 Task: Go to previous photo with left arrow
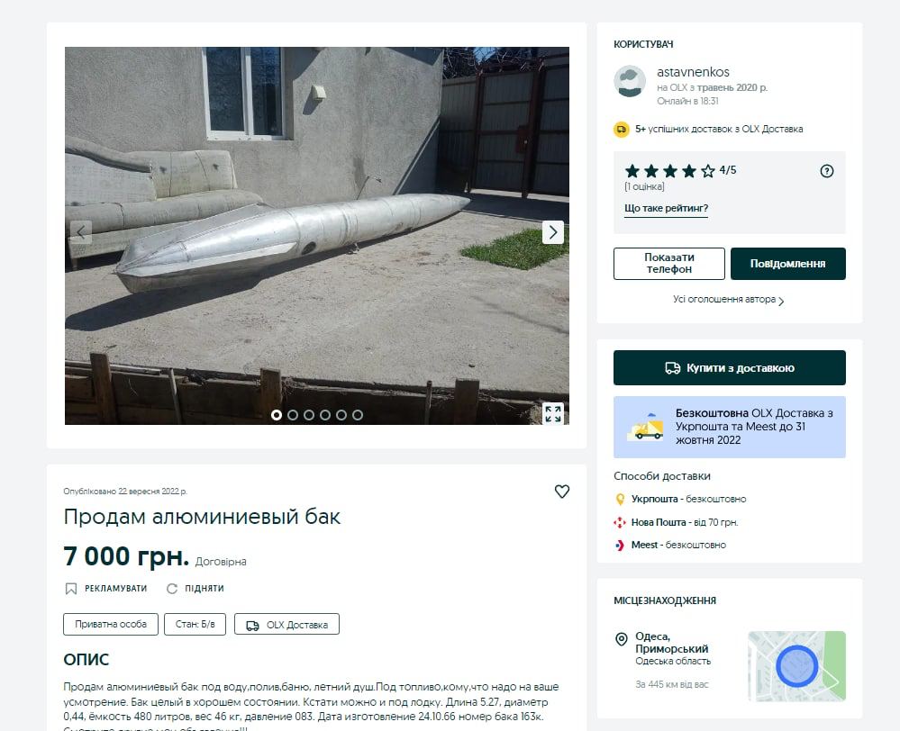(81, 232)
